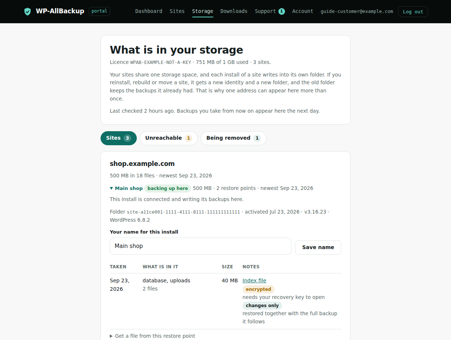Click the Your name for this install field
The height and width of the screenshot is (340, 451).
200,246
